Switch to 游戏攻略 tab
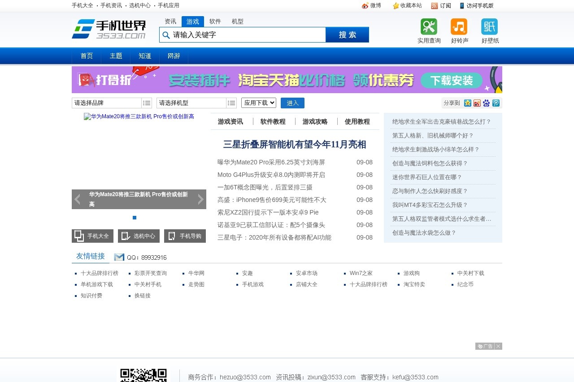 tap(315, 121)
